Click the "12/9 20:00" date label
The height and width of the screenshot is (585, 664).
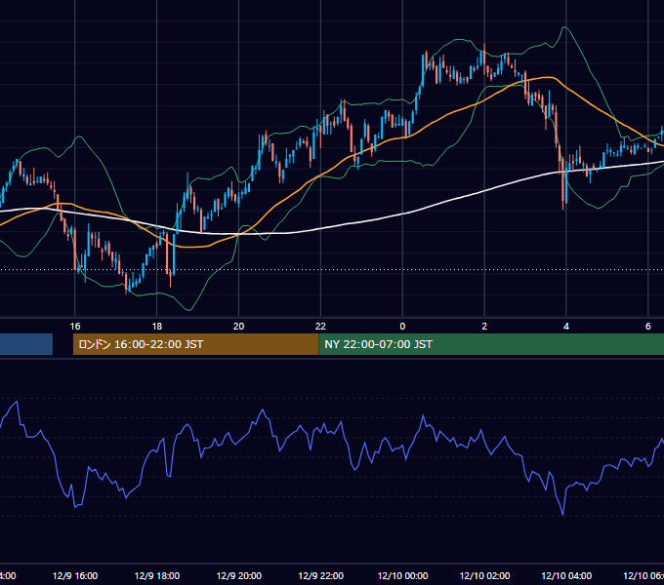pyautogui.click(x=239, y=575)
